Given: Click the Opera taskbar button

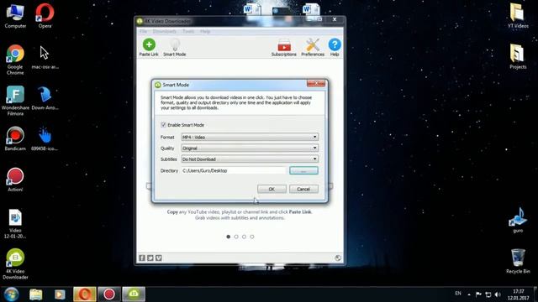Looking at the screenshot, I should click(85, 294).
